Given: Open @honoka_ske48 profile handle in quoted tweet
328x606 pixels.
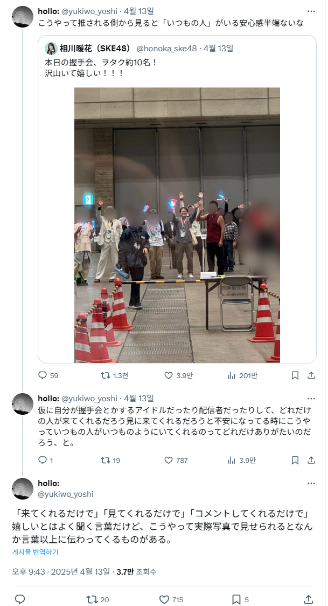Looking at the screenshot, I should 167,48.
